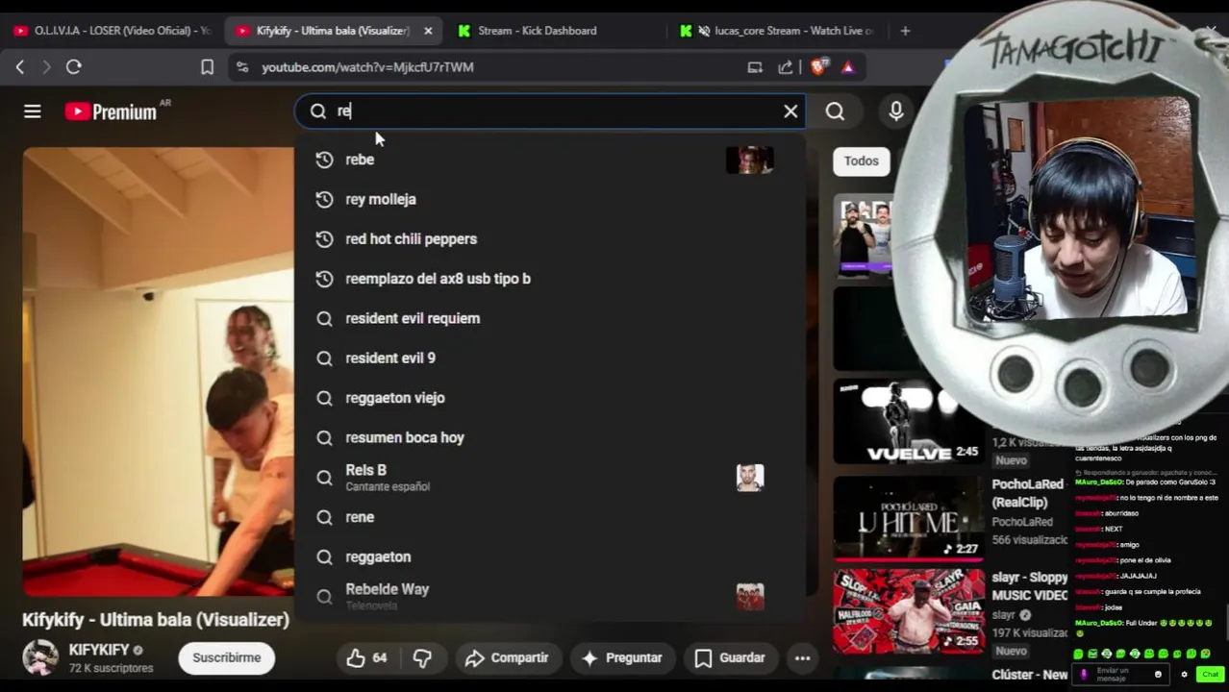Click the purple microphone icon in chat
The image size is (1229, 692).
(1084, 674)
